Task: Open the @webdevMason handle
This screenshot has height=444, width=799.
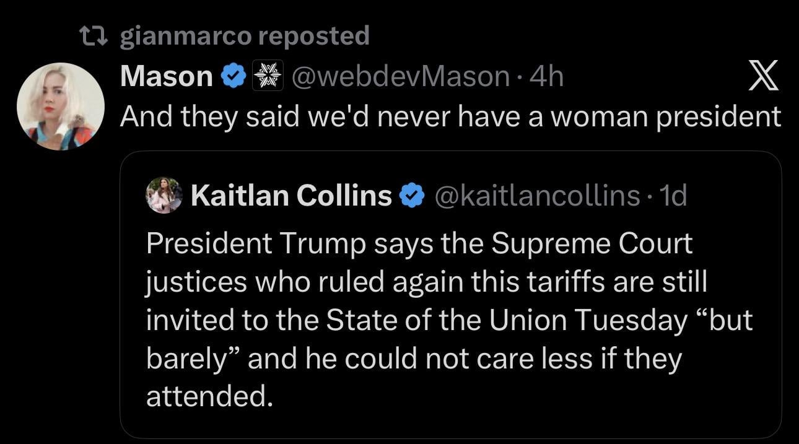Action: (x=399, y=77)
